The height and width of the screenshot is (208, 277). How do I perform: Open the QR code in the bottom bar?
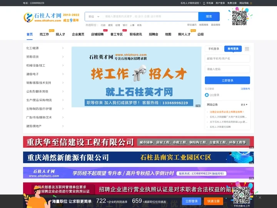242,195
